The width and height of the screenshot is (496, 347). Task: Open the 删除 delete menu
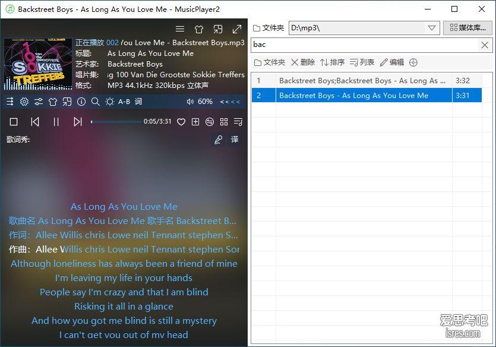[303, 62]
